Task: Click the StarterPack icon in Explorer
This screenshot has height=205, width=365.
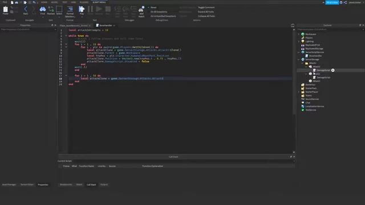Action: click(x=303, y=88)
